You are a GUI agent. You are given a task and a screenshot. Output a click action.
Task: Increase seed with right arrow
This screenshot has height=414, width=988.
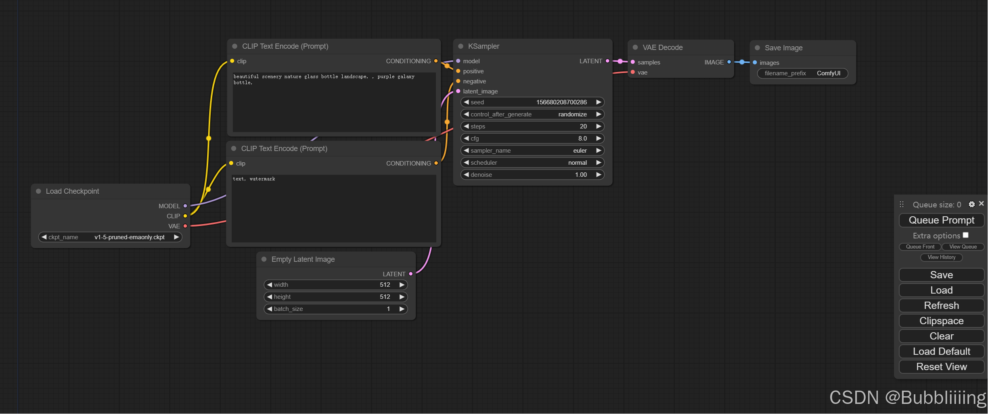pos(599,102)
